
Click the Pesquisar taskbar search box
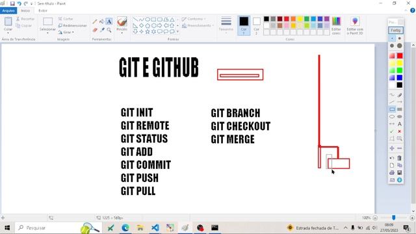[58, 227]
